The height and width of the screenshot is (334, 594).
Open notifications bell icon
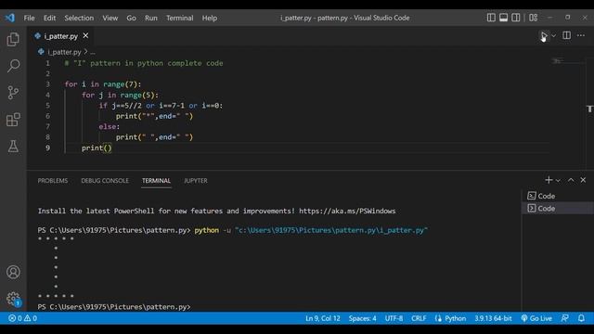[x=581, y=318]
